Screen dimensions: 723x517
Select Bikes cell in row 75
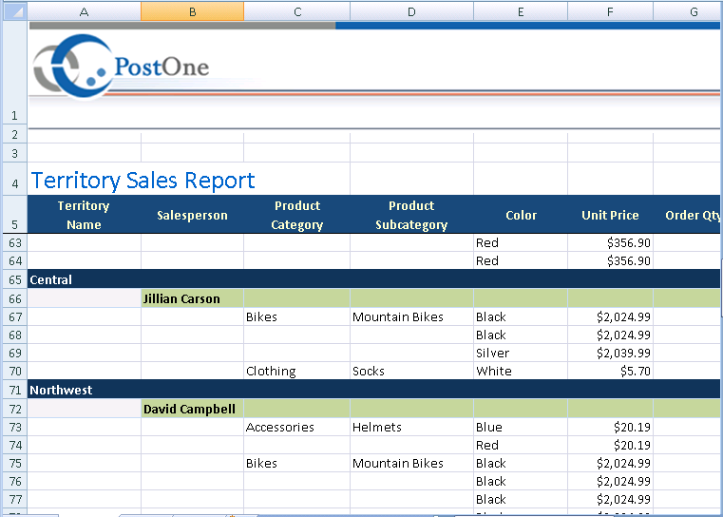click(297, 463)
